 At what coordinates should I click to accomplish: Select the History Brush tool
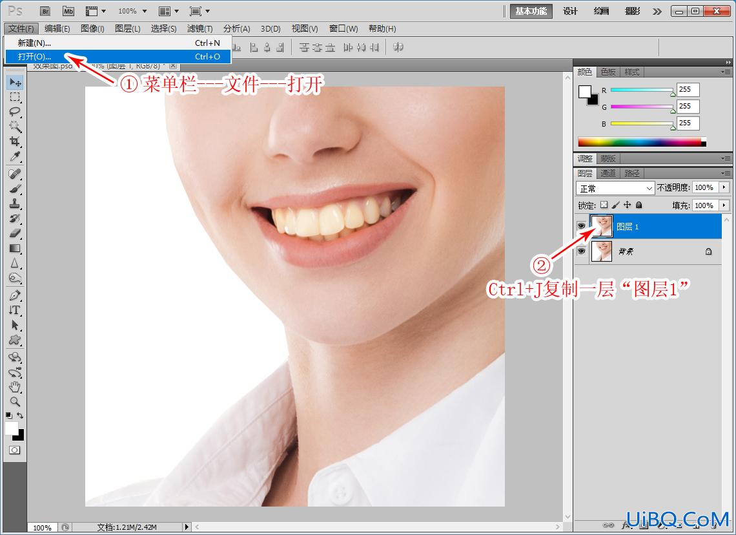coord(15,218)
